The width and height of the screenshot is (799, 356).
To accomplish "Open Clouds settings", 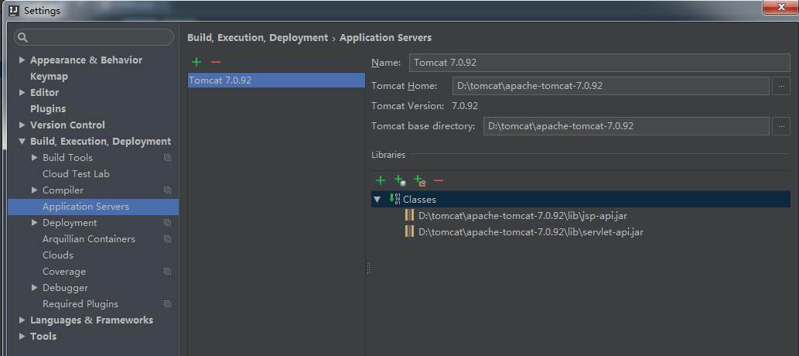I will pos(58,255).
